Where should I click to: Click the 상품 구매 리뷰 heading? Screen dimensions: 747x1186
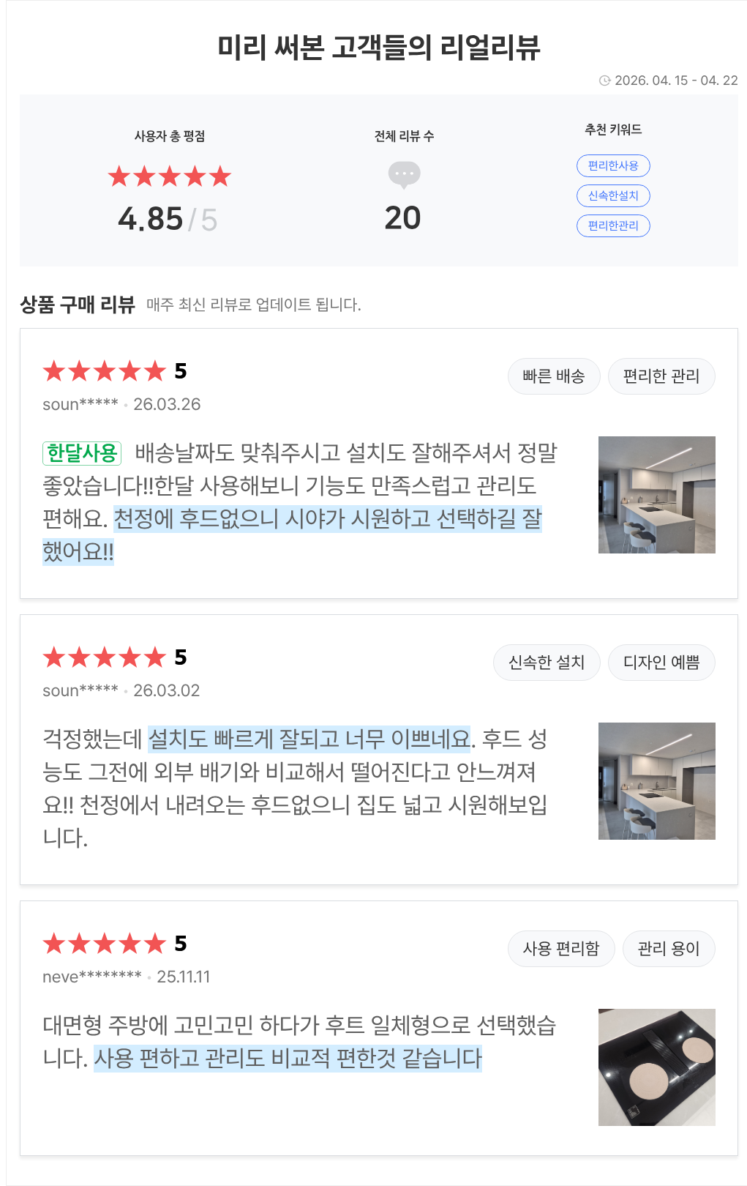coord(78,305)
